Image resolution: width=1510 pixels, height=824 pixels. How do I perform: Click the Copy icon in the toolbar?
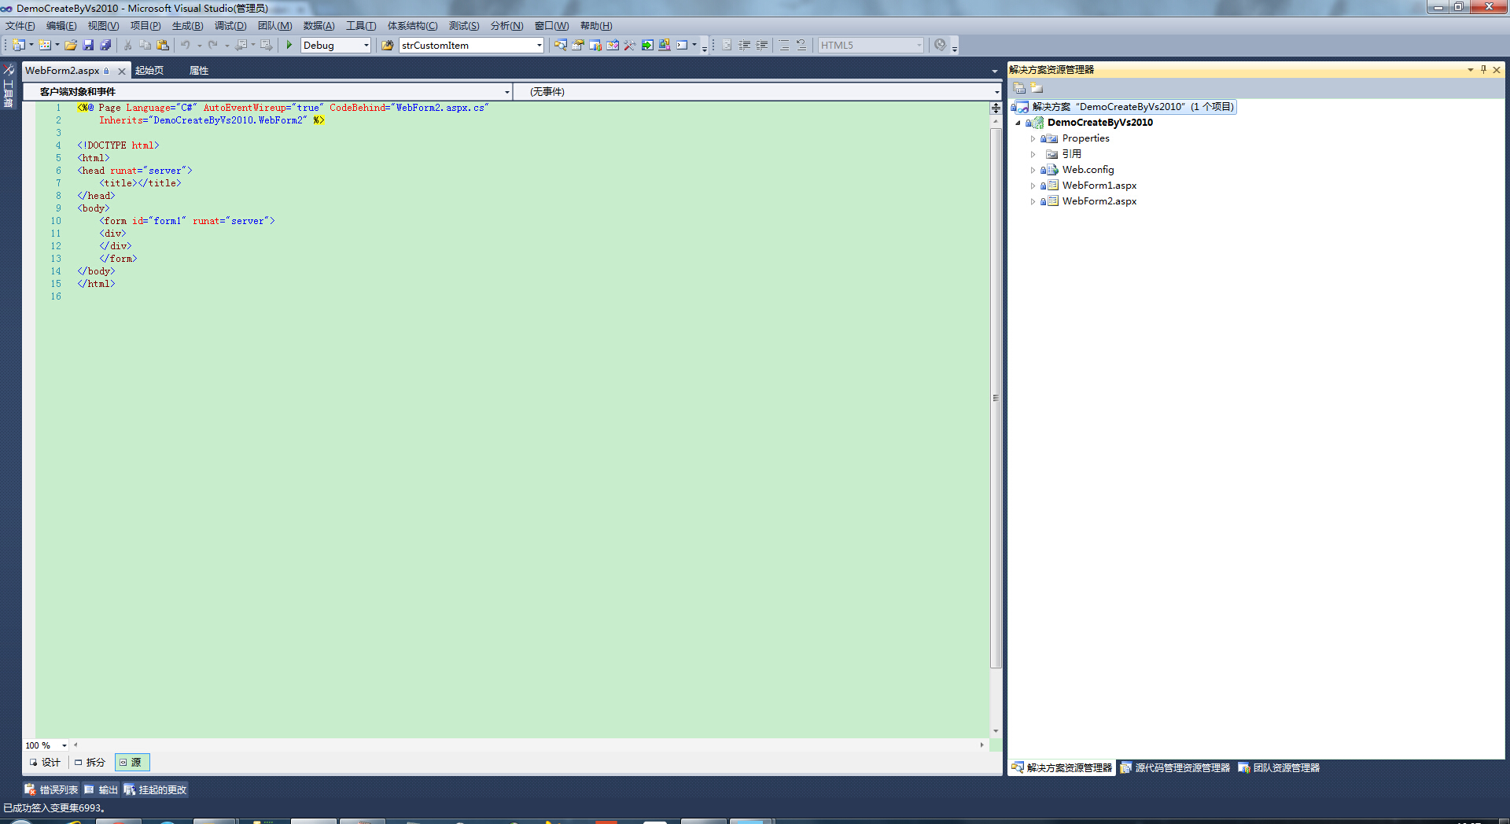coord(145,45)
